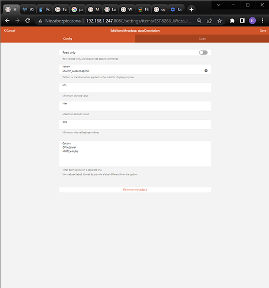Switch to the La browser tab
Image resolution: width=269 pixels, height=288 pixels.
111,9
